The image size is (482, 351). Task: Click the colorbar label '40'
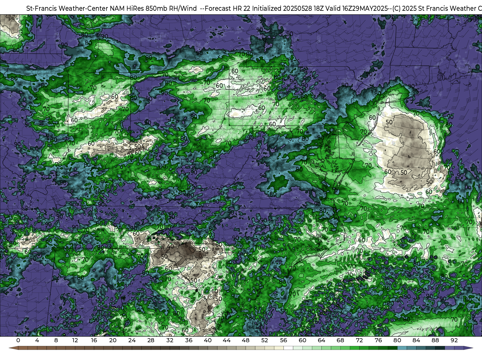point(208,340)
